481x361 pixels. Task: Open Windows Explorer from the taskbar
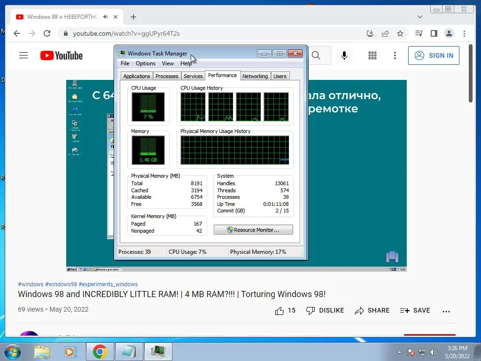(41, 352)
